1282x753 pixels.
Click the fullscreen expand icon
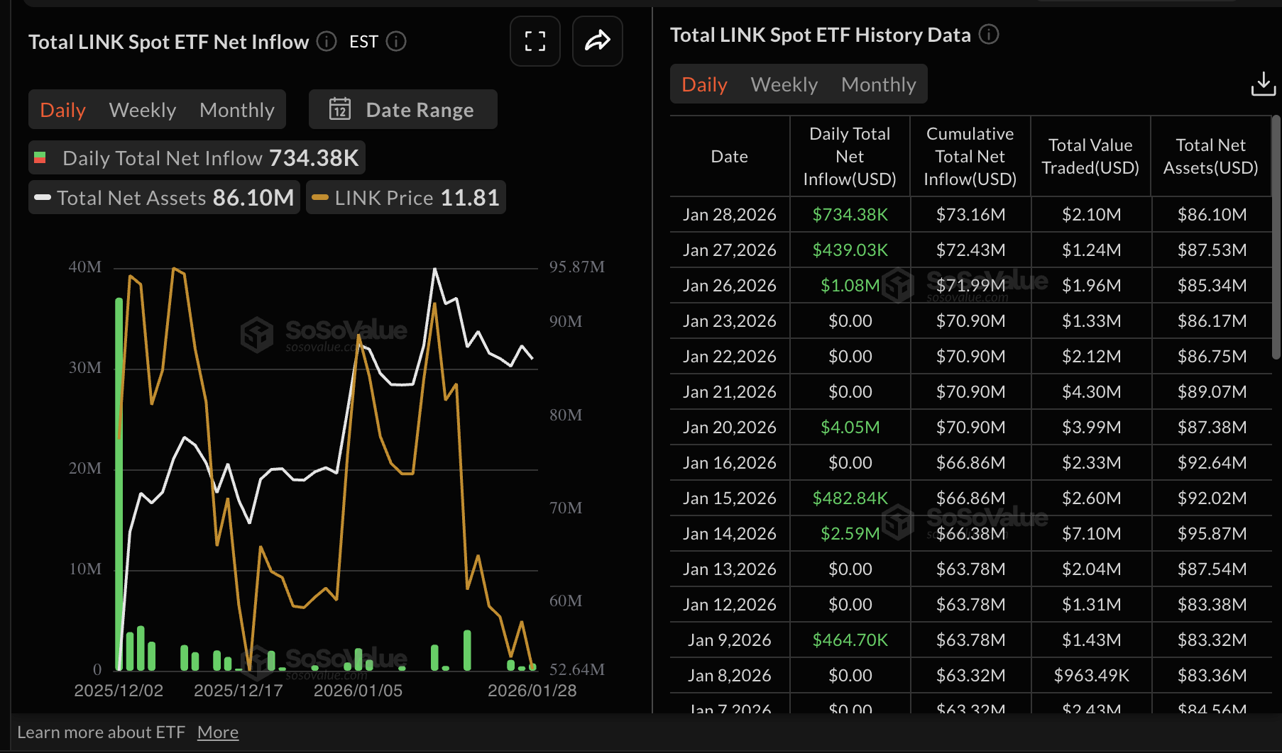pos(535,41)
